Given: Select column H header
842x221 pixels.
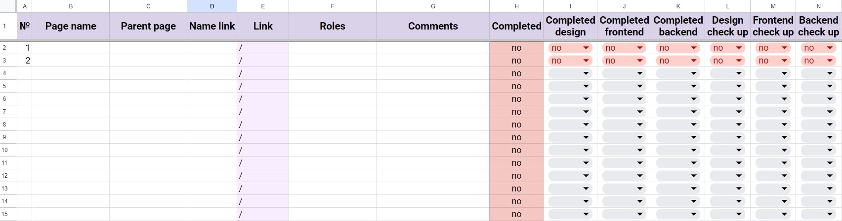Looking at the screenshot, I should click(x=516, y=6).
